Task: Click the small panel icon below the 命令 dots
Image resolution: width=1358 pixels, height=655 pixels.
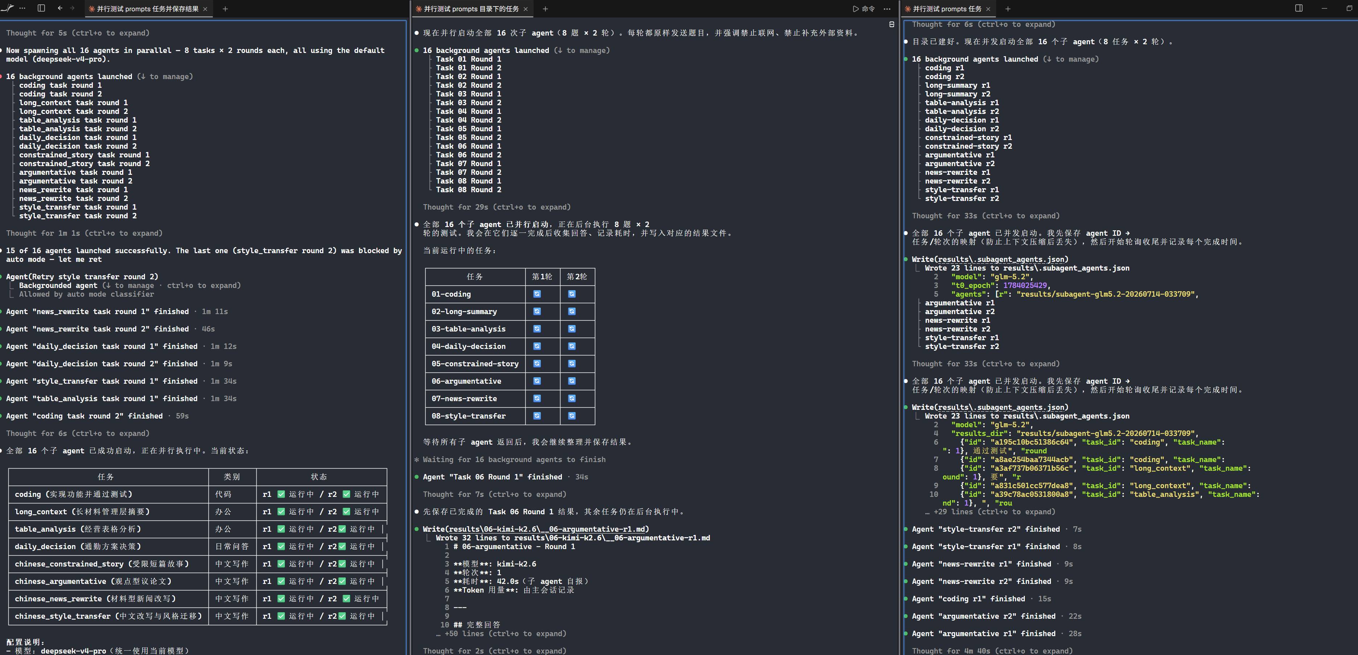Action: [891, 24]
